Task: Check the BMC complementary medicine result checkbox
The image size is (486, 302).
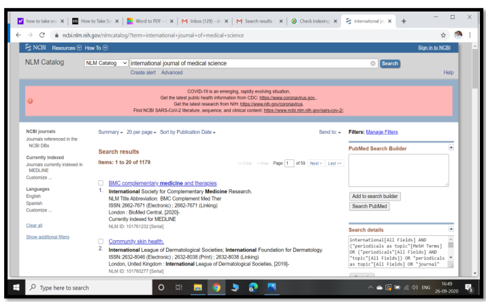Action: click(x=101, y=184)
